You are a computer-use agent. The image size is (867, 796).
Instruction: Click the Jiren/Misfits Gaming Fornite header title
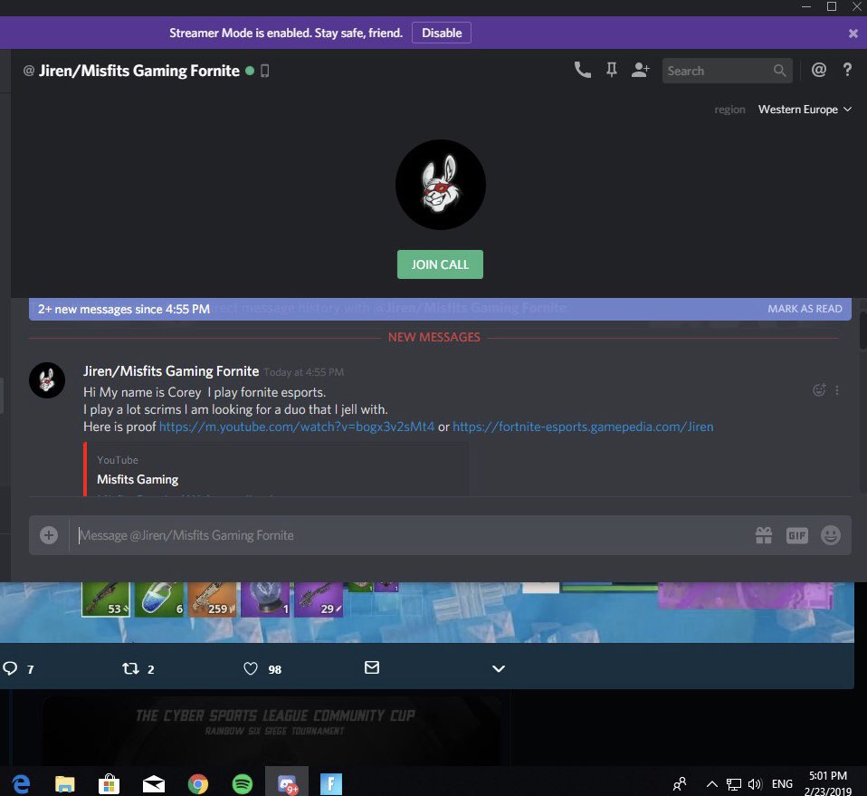[x=138, y=71]
